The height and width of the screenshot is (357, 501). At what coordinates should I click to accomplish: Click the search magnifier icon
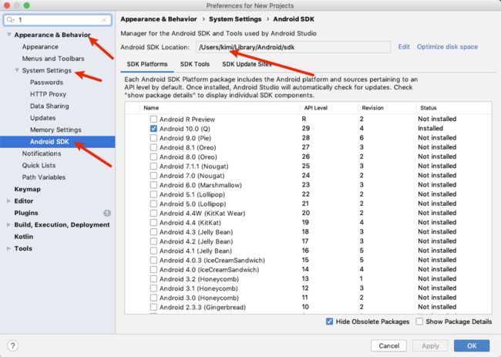(10, 20)
